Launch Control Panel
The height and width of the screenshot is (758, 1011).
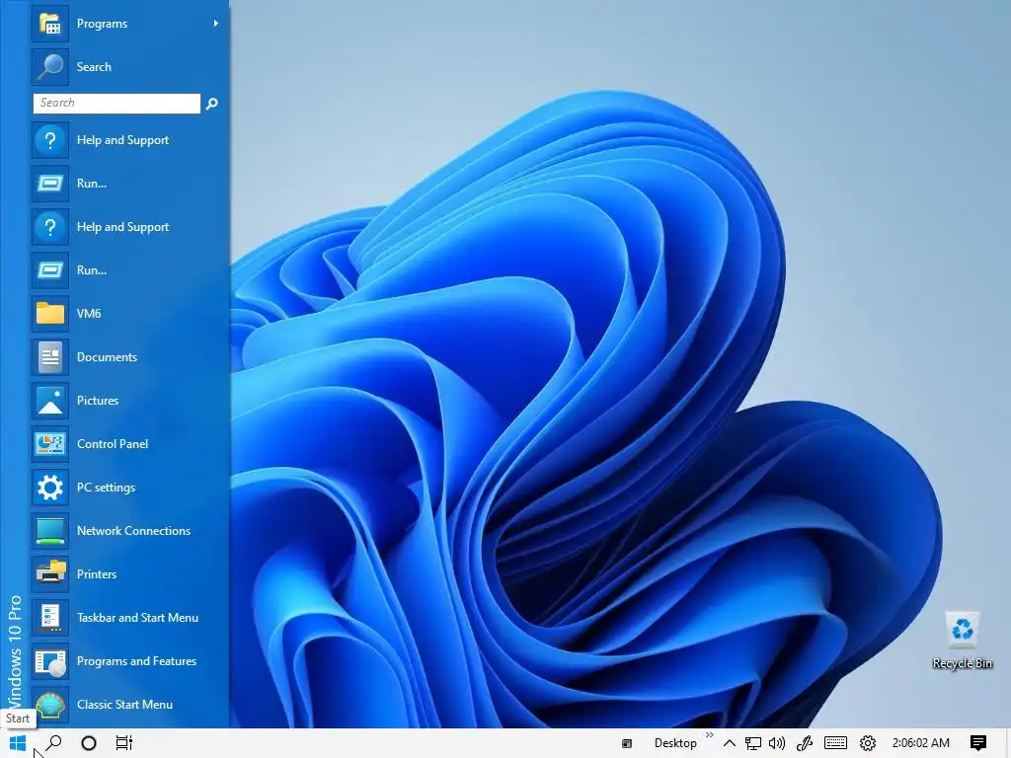point(129,443)
